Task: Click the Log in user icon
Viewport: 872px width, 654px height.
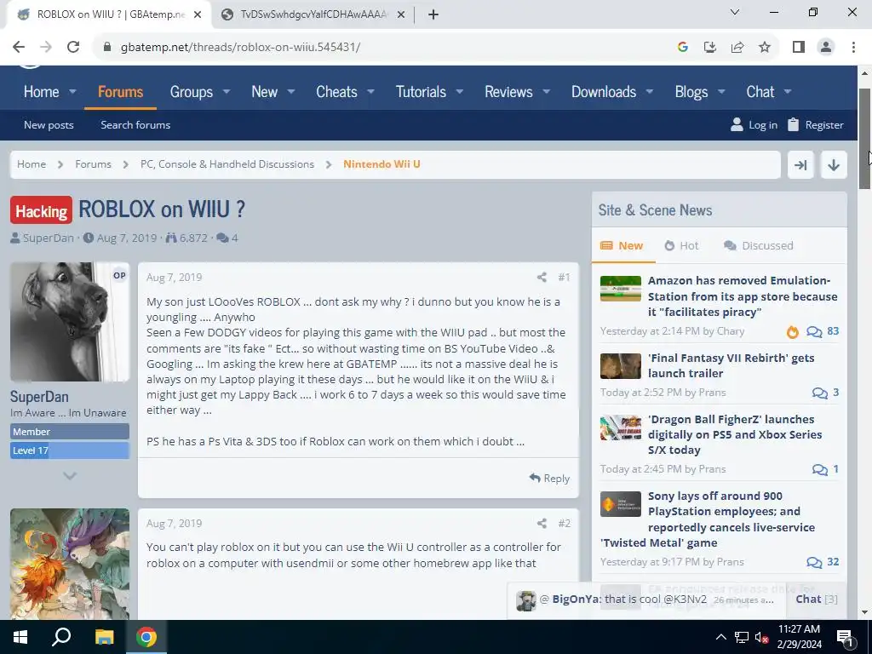Action: (x=737, y=124)
